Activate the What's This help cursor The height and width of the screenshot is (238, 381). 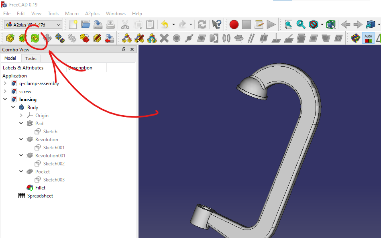[x=216, y=24]
